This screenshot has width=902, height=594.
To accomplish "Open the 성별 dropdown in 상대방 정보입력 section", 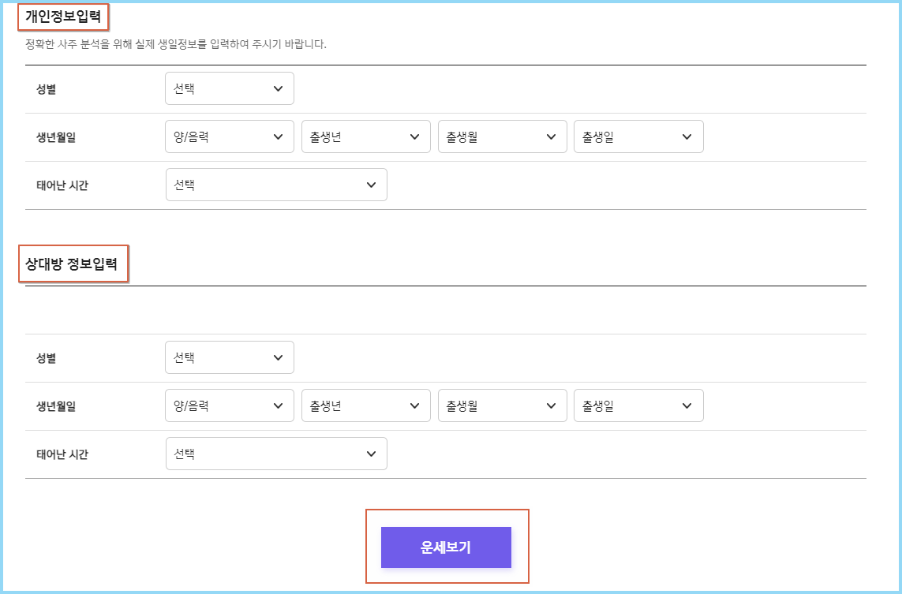I will [x=229, y=357].
